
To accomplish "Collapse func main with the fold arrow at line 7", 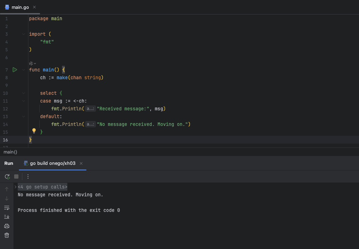I will coord(24,70).
